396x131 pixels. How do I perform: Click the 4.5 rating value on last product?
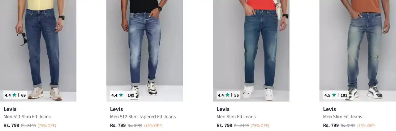[327, 95]
